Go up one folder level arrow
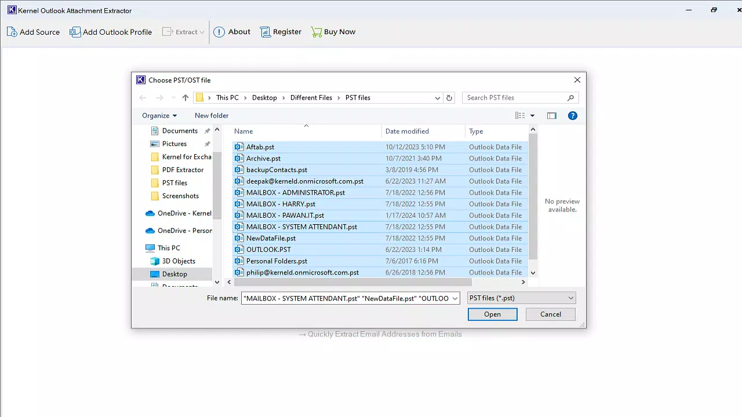The width and height of the screenshot is (742, 417). click(x=185, y=98)
